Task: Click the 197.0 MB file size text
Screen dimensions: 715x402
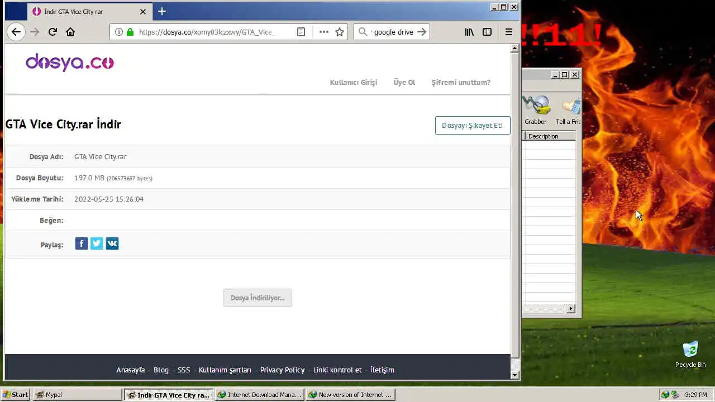Action: pyautogui.click(x=89, y=178)
